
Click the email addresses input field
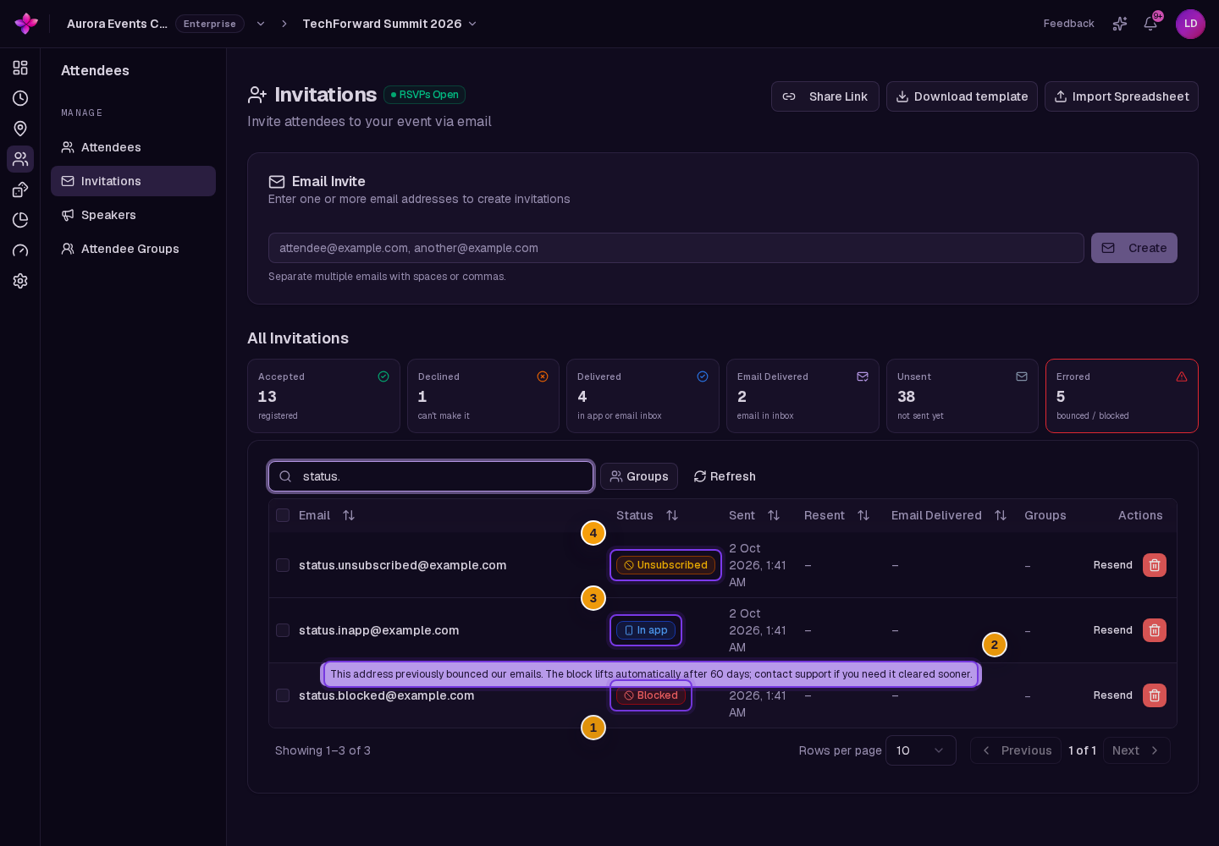pyautogui.click(x=676, y=248)
